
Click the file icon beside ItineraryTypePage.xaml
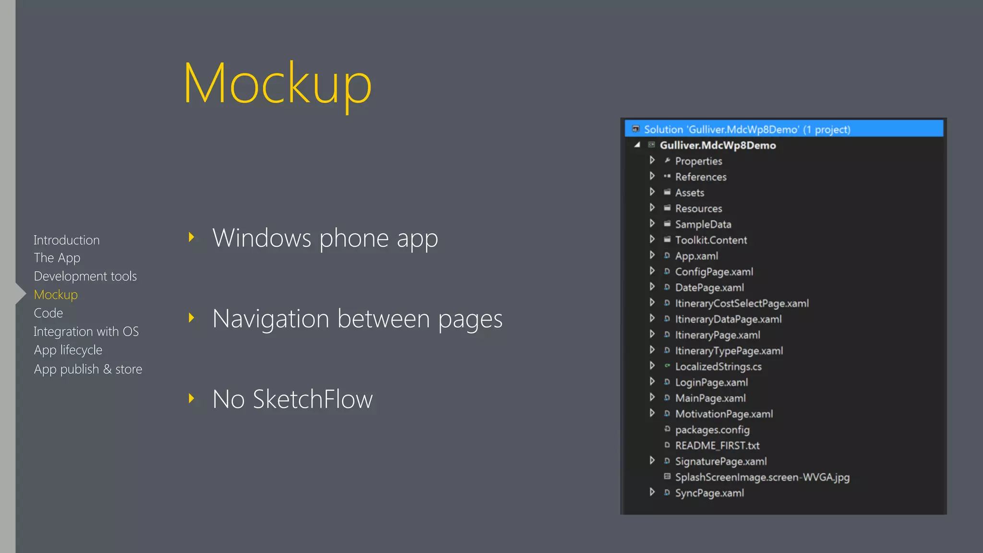667,350
